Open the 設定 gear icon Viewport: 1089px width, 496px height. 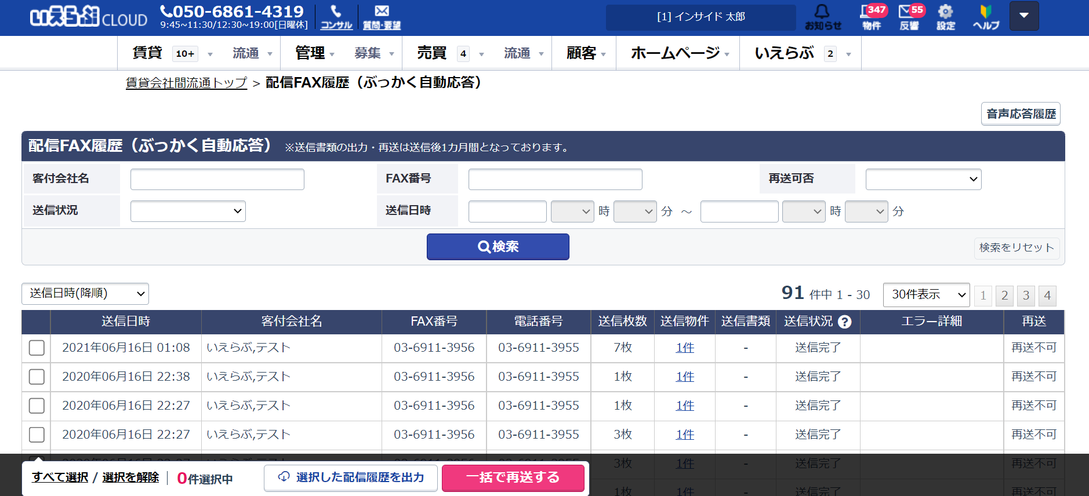[x=945, y=17]
